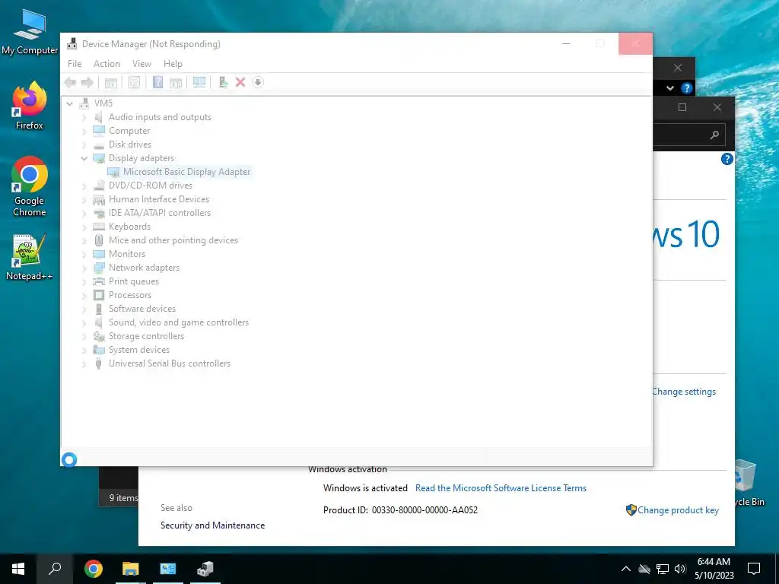This screenshot has height=584, width=779.
Task: Click the Product ID text 00330-80000-00000-AA052
Action: [x=424, y=510]
